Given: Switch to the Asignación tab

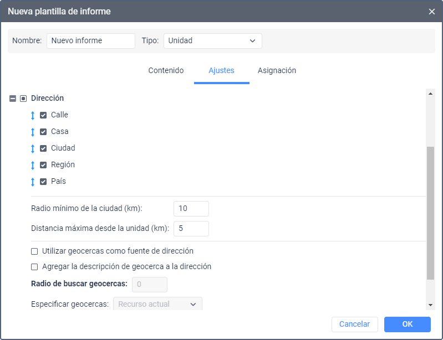Looking at the screenshot, I should pyautogui.click(x=277, y=71).
